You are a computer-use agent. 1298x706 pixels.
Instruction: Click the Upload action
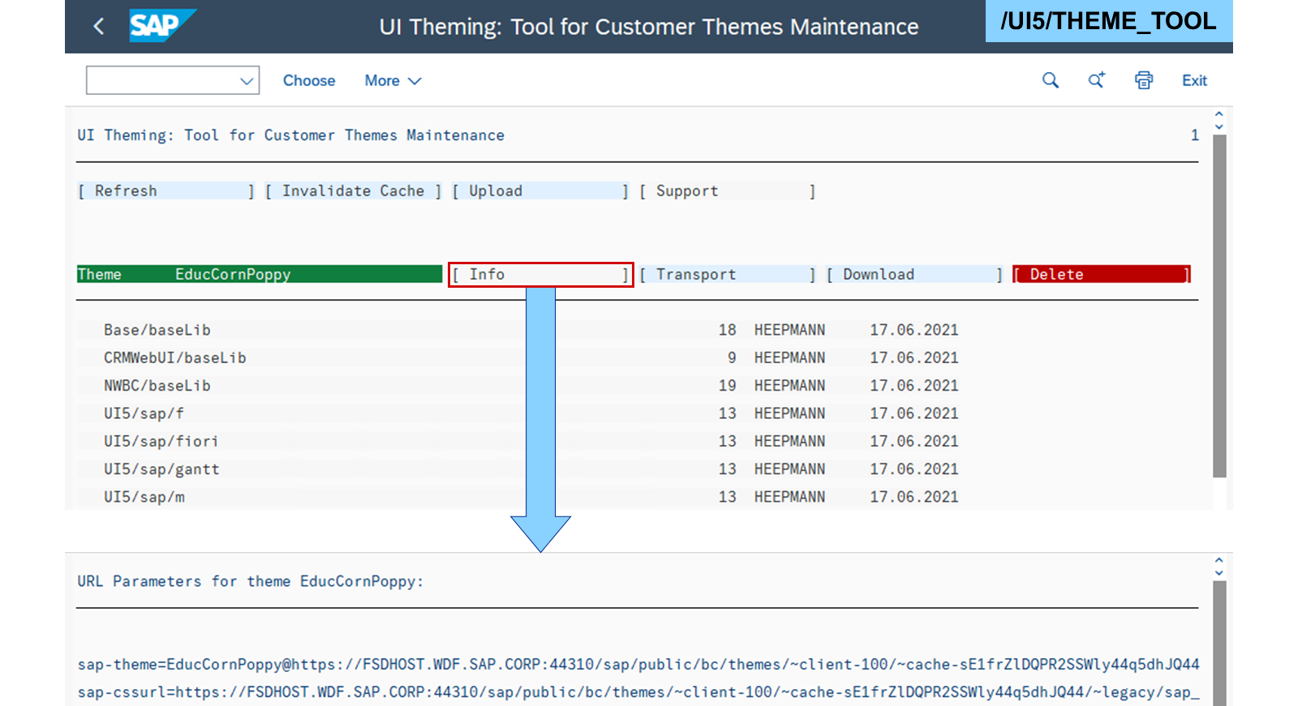tap(540, 191)
